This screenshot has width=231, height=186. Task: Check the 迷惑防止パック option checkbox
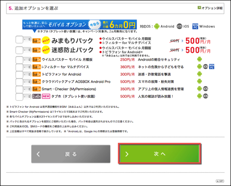(x=19, y=50)
